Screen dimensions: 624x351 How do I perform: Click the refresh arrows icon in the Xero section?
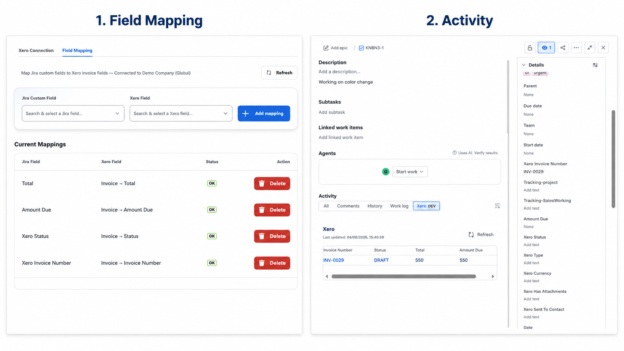pyautogui.click(x=471, y=235)
